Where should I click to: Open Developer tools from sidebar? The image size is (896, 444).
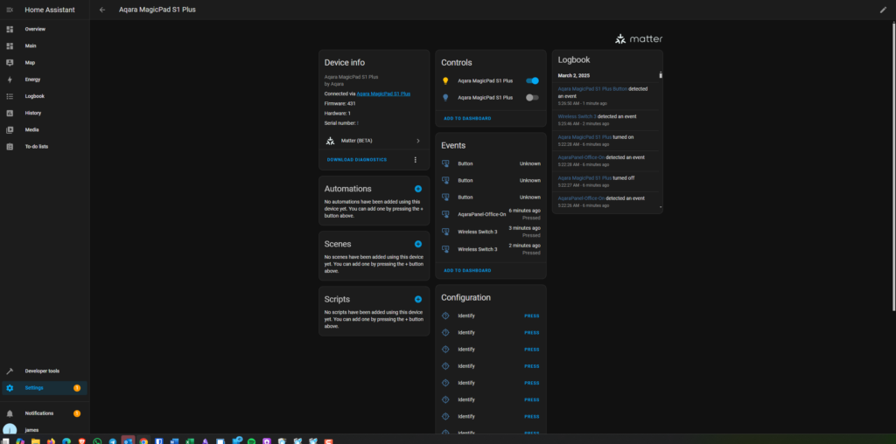click(42, 371)
